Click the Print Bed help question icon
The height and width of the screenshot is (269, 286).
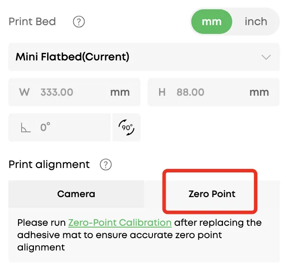pos(79,22)
